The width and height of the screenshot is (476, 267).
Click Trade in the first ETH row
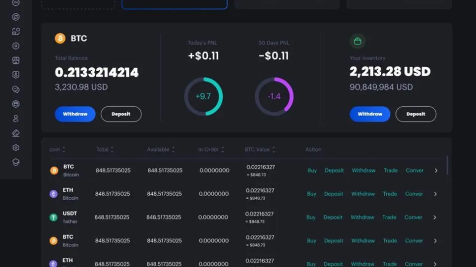point(390,194)
